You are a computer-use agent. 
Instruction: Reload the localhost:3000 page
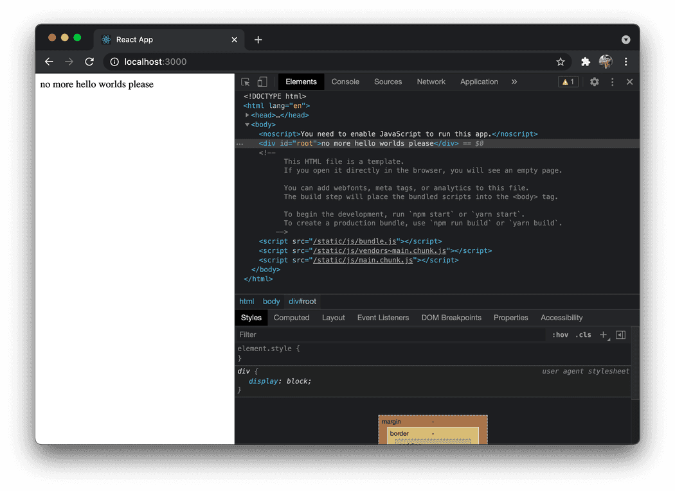[89, 62]
